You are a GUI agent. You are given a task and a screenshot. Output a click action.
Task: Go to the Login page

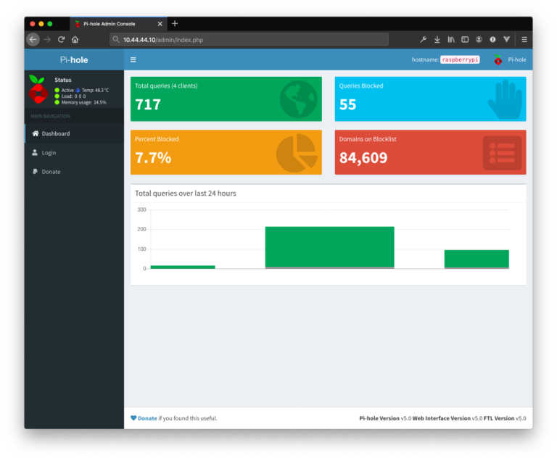[x=48, y=153]
